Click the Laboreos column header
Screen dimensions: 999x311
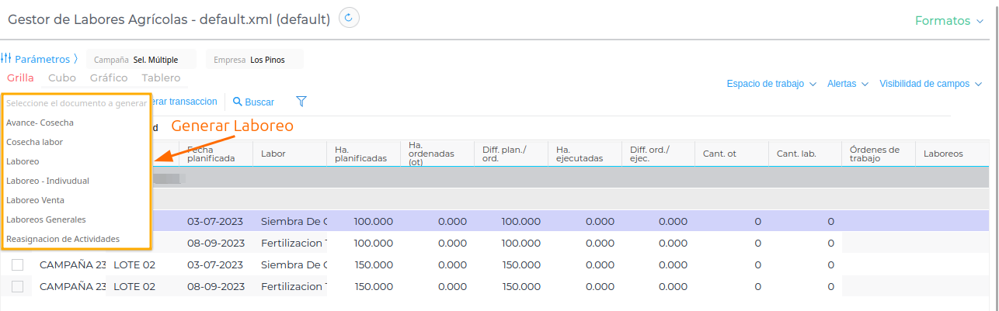tap(952, 154)
